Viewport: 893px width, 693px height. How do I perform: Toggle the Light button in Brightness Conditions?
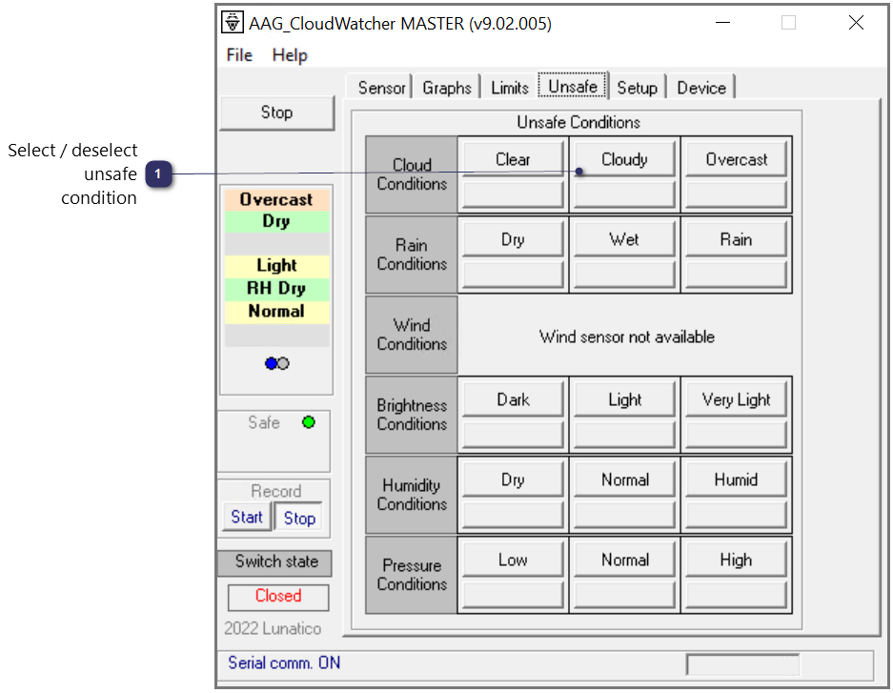click(624, 399)
